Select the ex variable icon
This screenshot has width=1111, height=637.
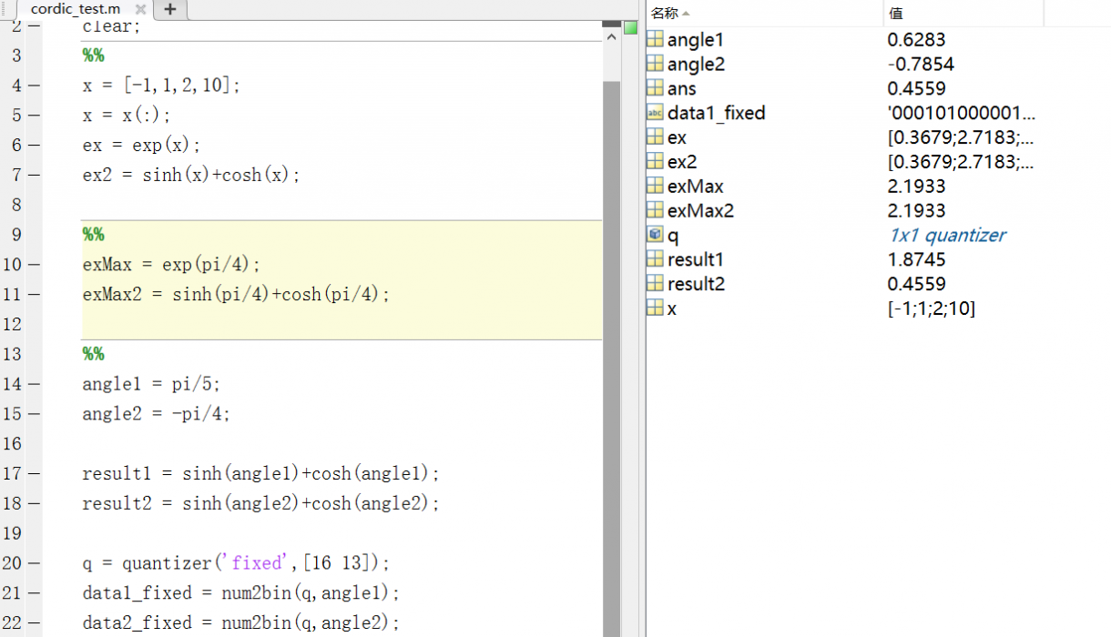[655, 136]
